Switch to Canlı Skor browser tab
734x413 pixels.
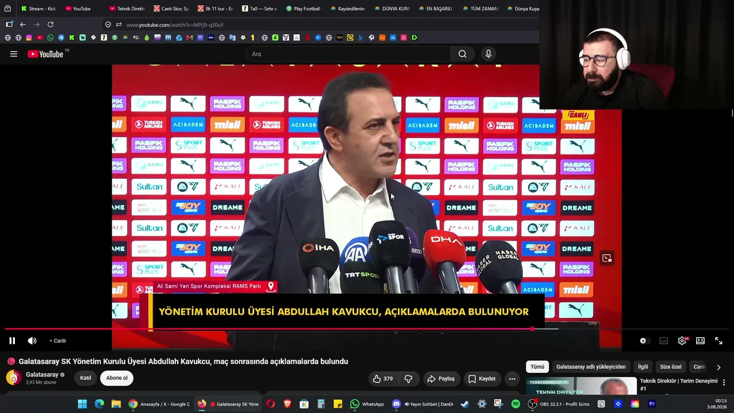tap(171, 9)
